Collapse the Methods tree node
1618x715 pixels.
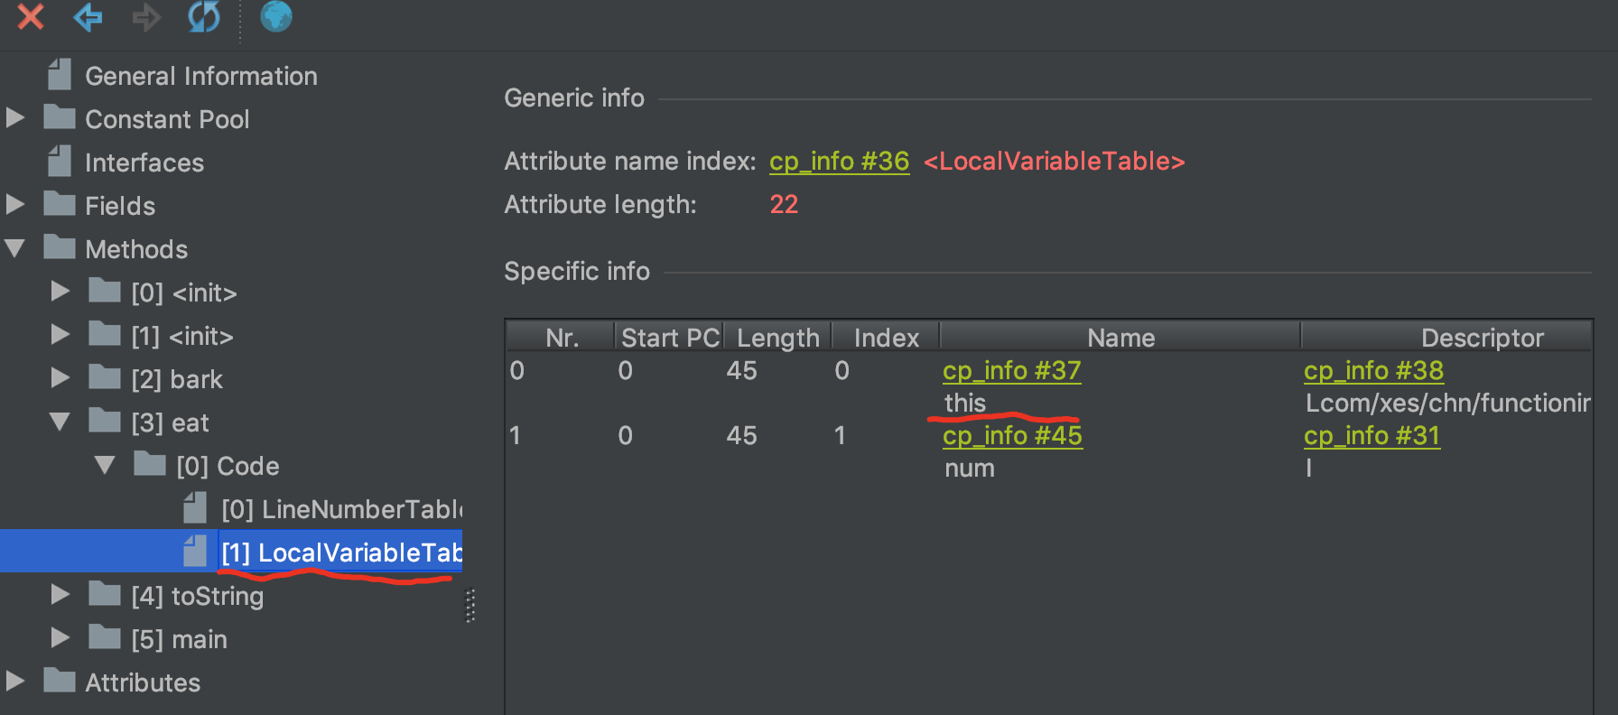point(15,248)
